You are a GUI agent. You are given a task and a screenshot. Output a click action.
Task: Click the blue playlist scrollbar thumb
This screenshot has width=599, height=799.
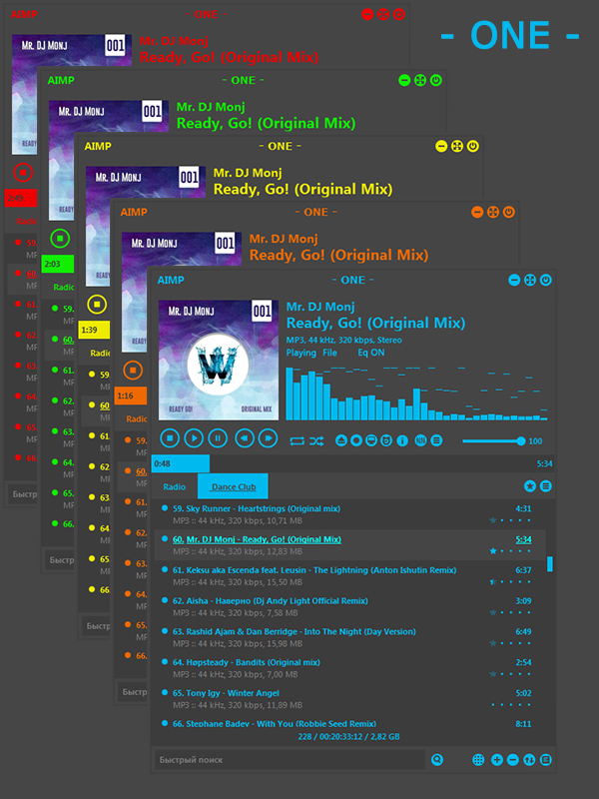(550, 564)
